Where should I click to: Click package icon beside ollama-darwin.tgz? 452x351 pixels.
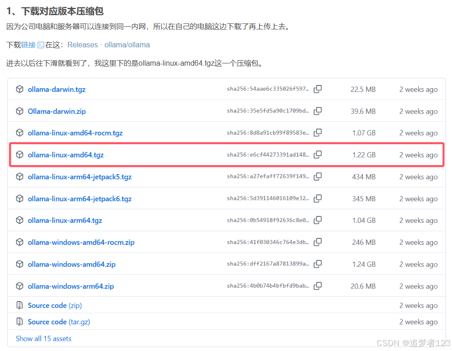click(x=20, y=89)
